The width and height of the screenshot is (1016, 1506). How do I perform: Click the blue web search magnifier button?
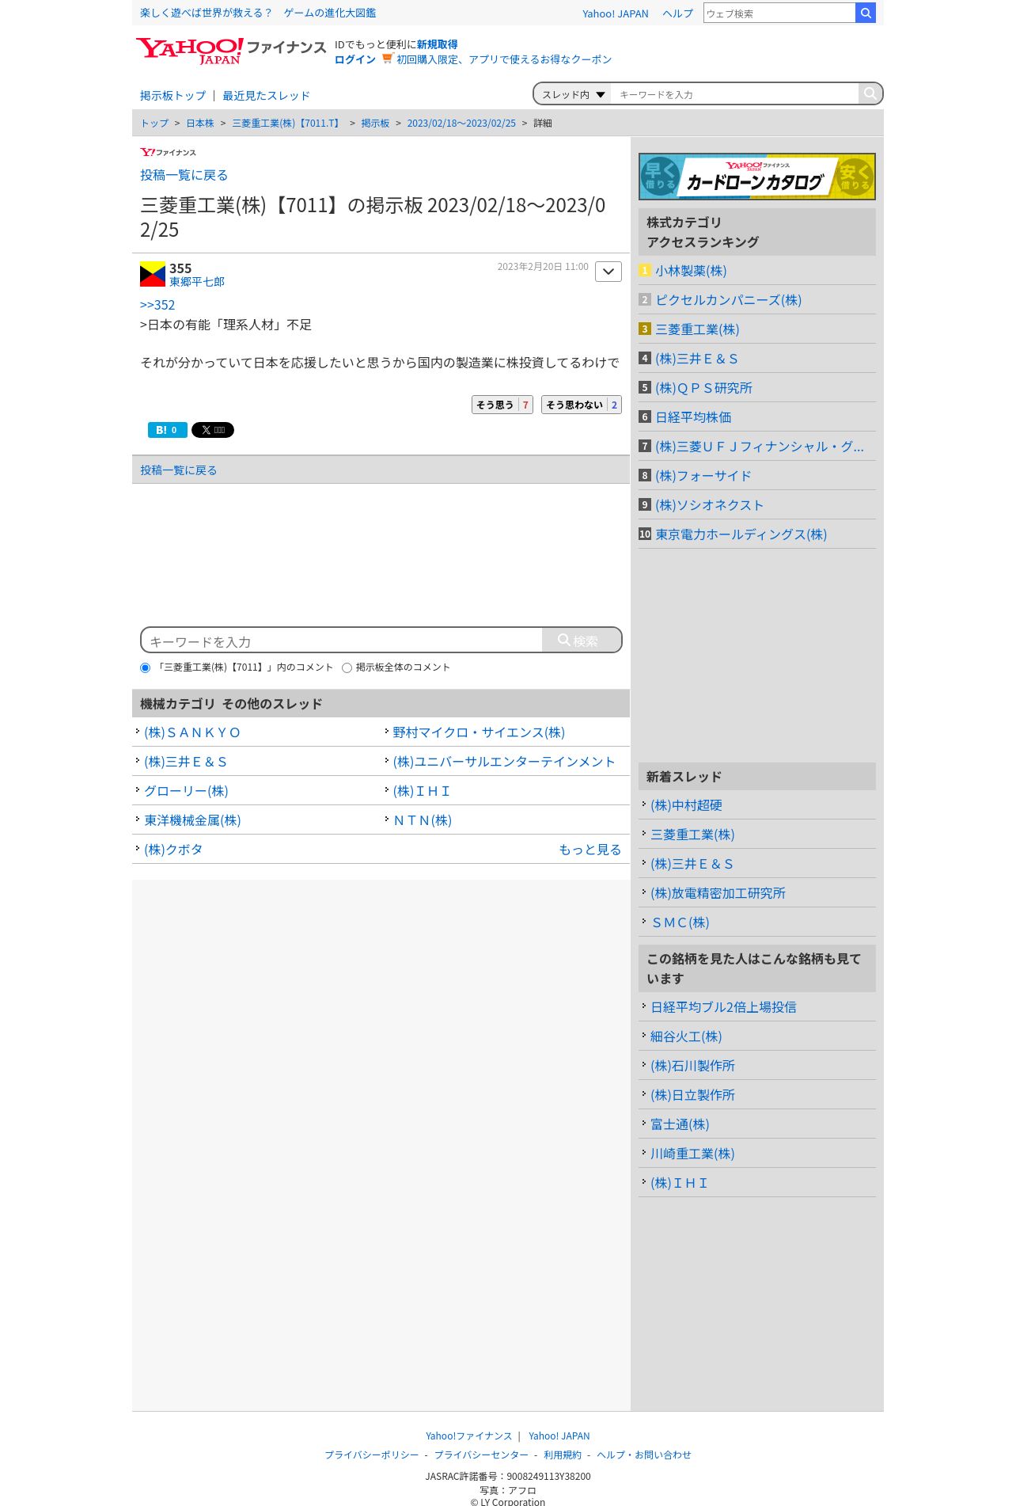coord(866,13)
